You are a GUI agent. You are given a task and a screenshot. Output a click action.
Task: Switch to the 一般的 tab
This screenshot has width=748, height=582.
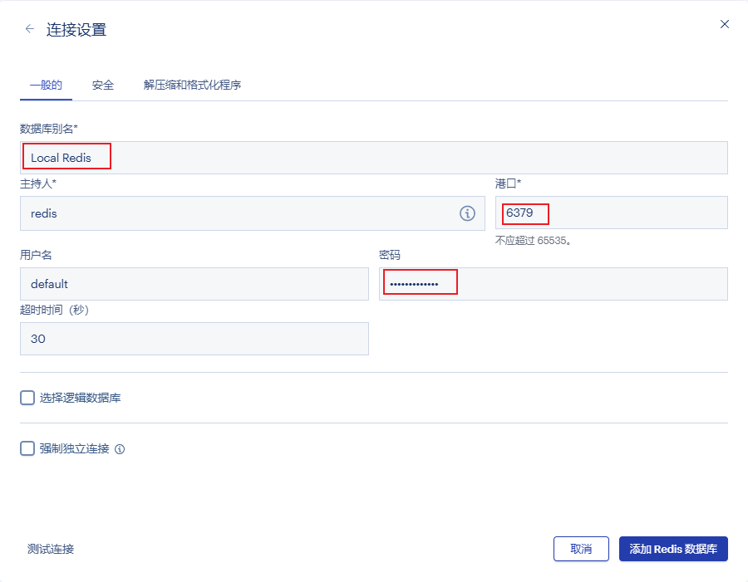[46, 85]
